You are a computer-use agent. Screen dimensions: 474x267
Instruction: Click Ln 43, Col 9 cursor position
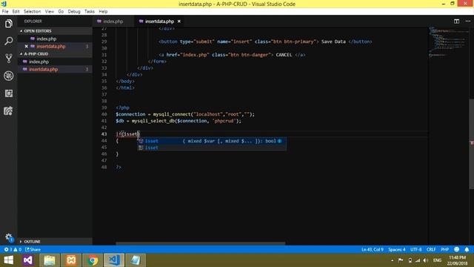click(x=373, y=249)
